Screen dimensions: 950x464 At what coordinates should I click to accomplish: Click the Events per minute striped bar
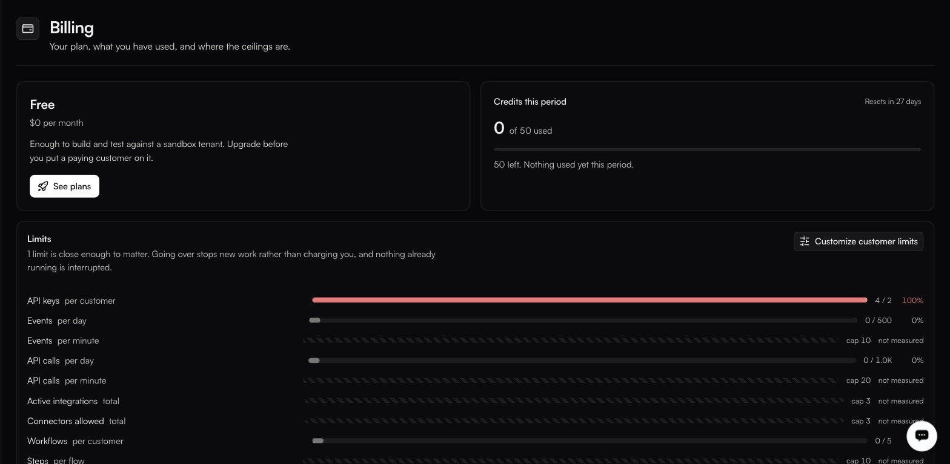point(571,341)
